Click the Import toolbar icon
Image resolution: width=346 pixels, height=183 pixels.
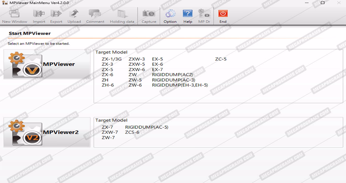39,16
